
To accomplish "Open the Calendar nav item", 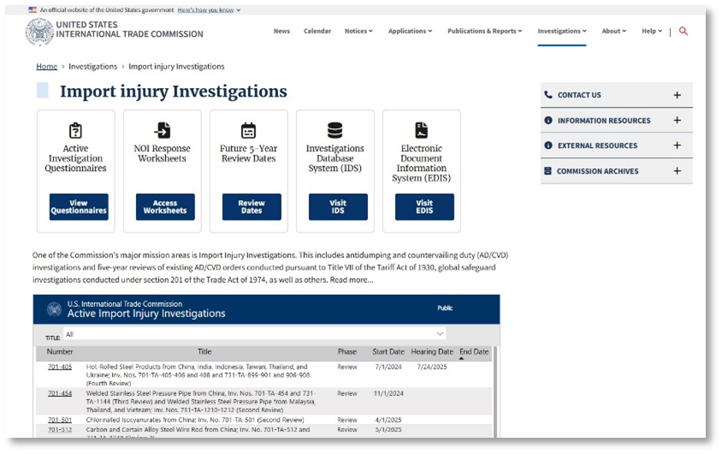I will pyautogui.click(x=317, y=31).
